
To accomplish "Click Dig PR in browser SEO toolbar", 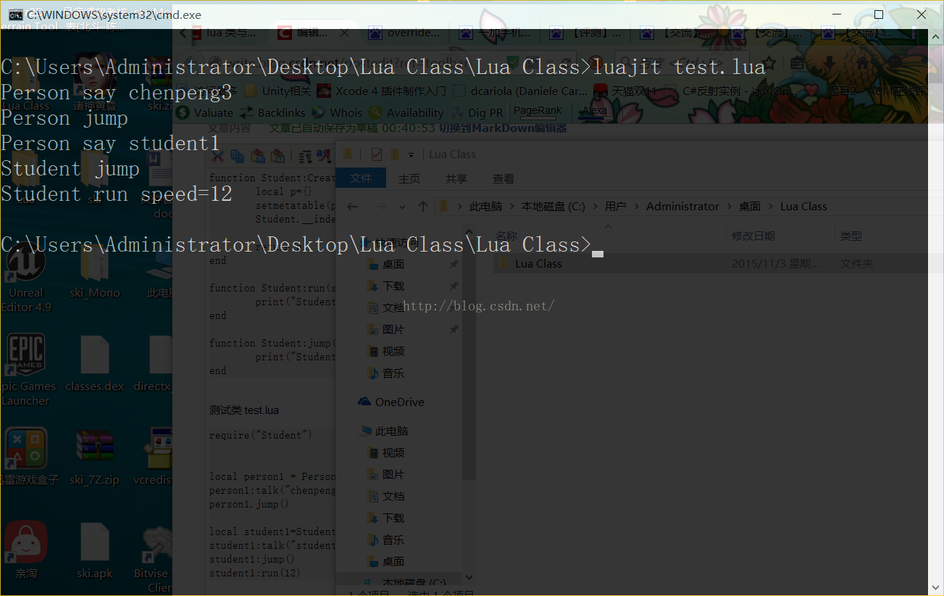I will click(477, 112).
